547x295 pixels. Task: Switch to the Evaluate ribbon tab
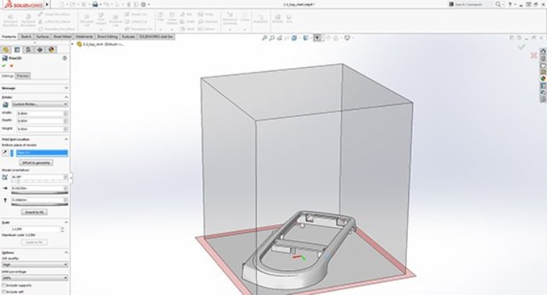tap(128, 37)
